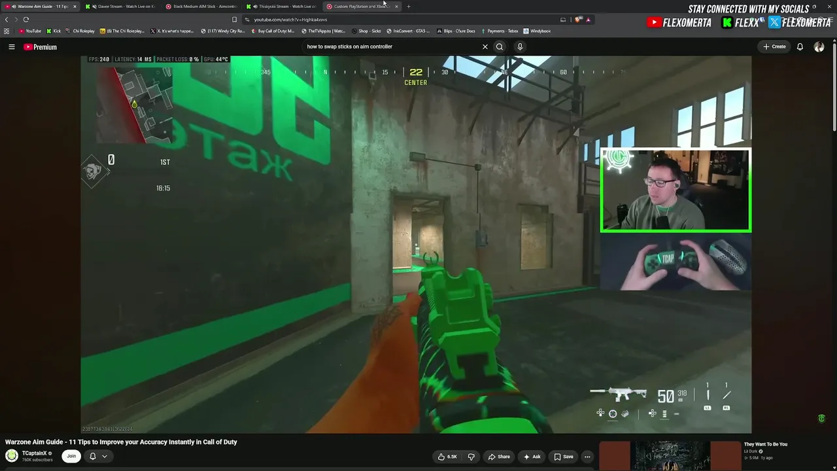Open Chi Roleplay bookmark
This screenshot has height=471, width=837.
pos(80,31)
